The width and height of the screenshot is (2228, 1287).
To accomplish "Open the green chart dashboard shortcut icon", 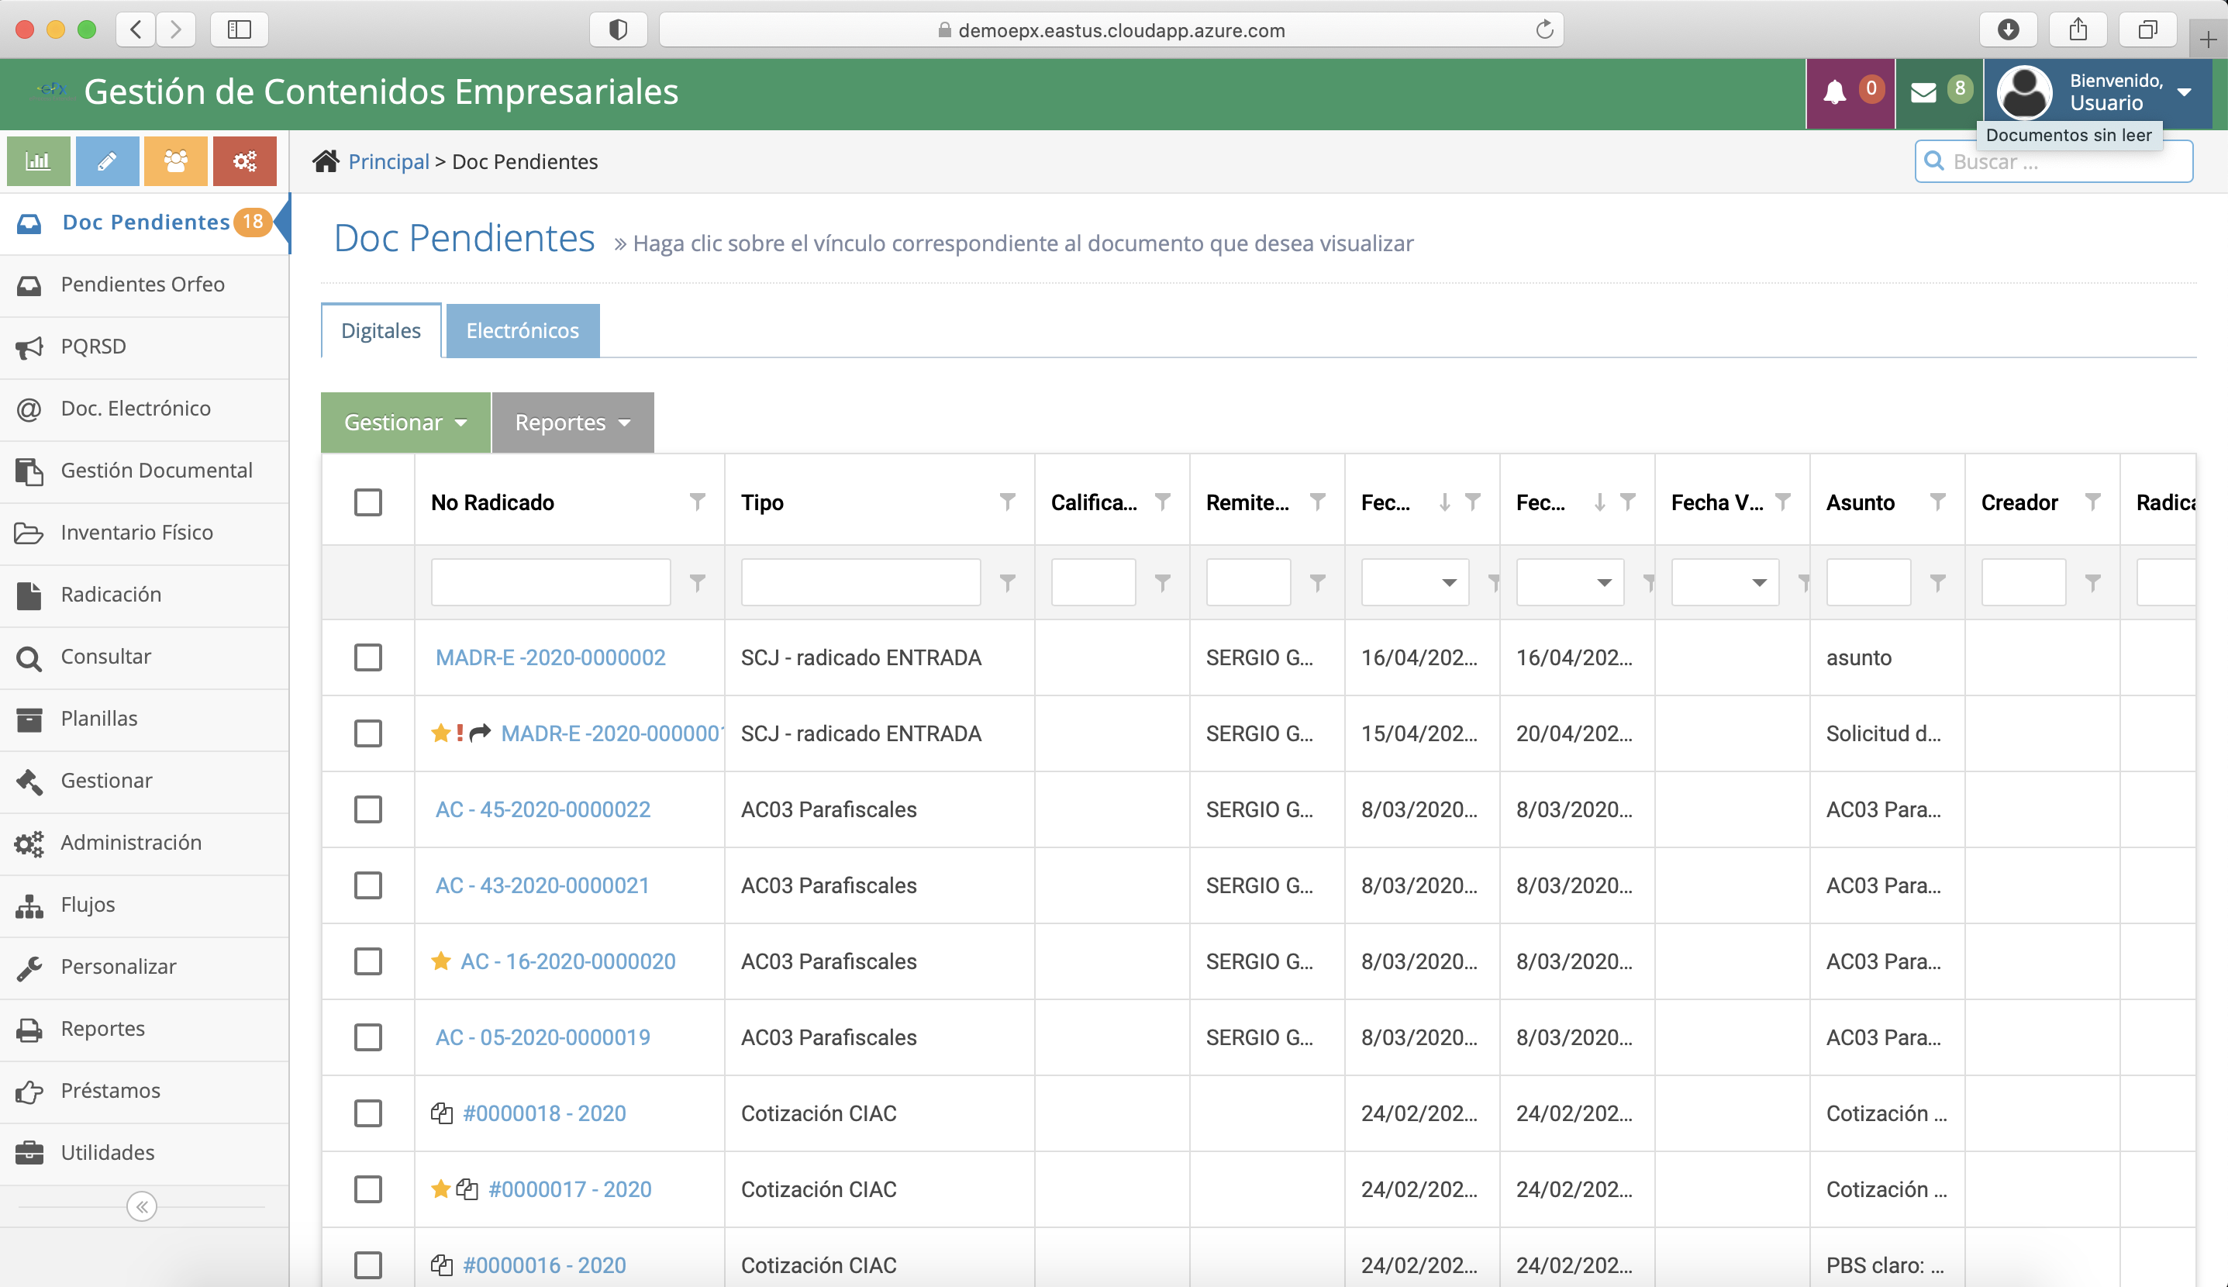I will [38, 161].
